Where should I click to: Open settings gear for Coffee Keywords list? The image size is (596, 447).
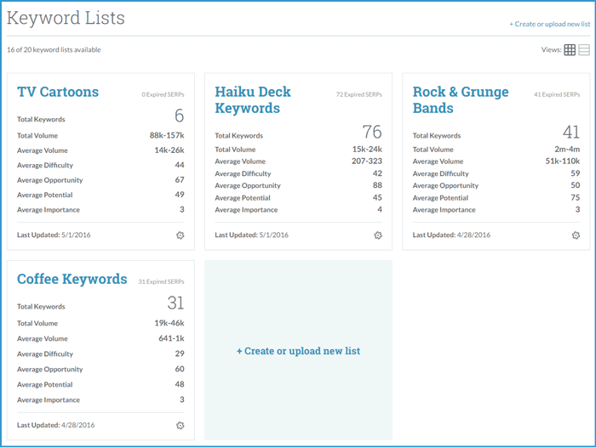coord(181,425)
